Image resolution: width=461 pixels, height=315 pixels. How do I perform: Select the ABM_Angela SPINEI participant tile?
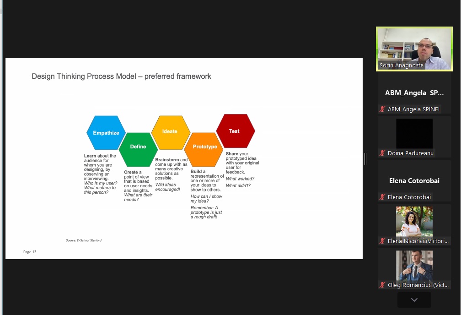(x=414, y=92)
